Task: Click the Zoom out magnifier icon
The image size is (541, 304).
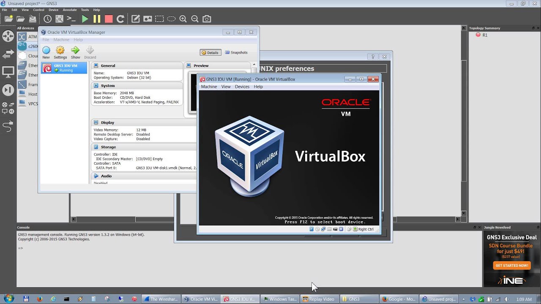Action: 195,19
